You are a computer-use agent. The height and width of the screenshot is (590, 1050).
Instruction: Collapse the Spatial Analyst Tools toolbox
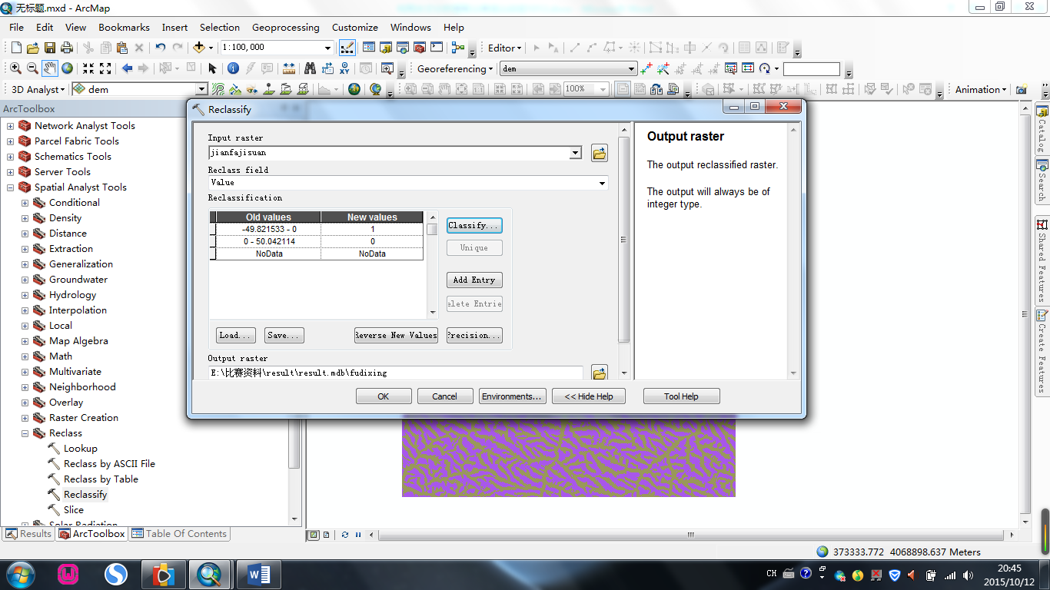[x=10, y=187]
